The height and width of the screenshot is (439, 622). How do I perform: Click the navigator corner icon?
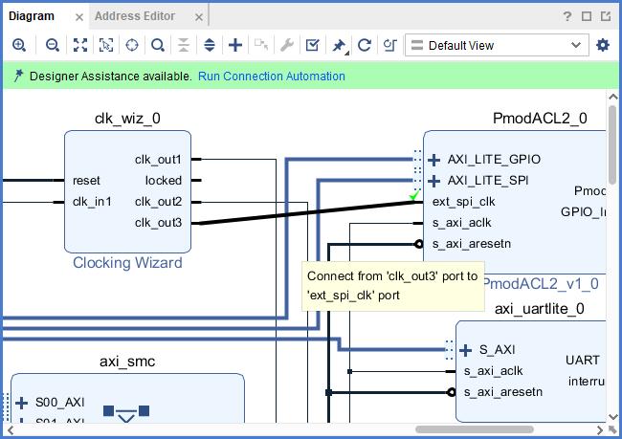tap(612, 429)
